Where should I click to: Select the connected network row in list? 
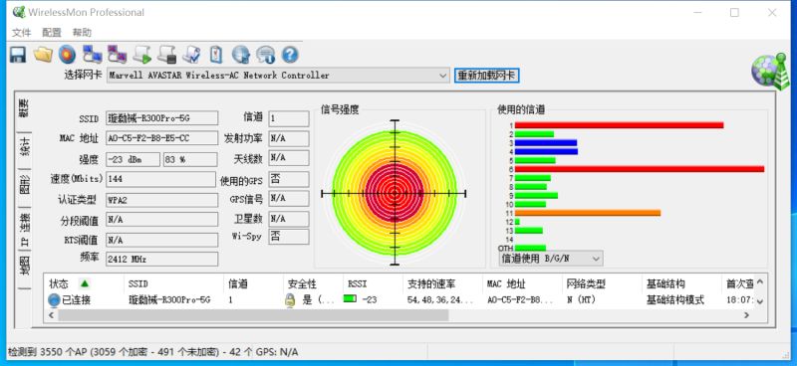(401, 300)
